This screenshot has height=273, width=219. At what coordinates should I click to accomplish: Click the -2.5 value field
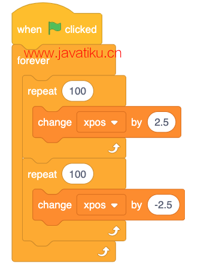coord(163,205)
